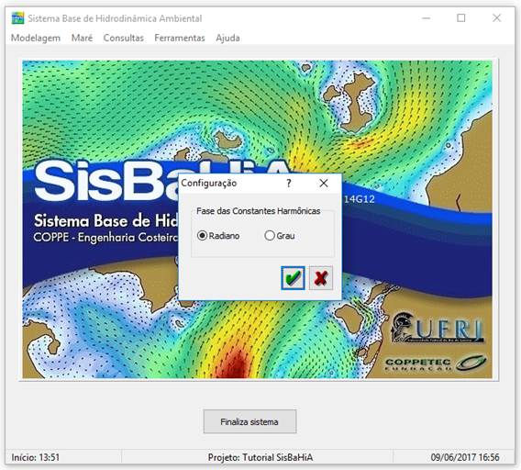Screen dimensions: 521x470
Task: Click the Fase das Constantes Harmônicas label
Action: click(x=258, y=211)
